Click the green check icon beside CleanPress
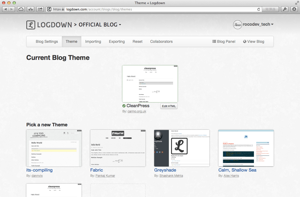The image size is (300, 197). [124, 106]
